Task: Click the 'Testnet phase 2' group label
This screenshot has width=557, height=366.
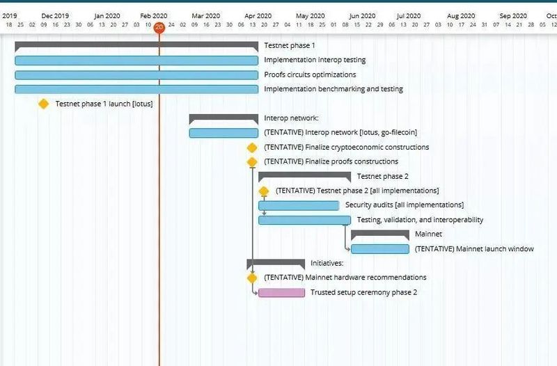Action: point(382,177)
